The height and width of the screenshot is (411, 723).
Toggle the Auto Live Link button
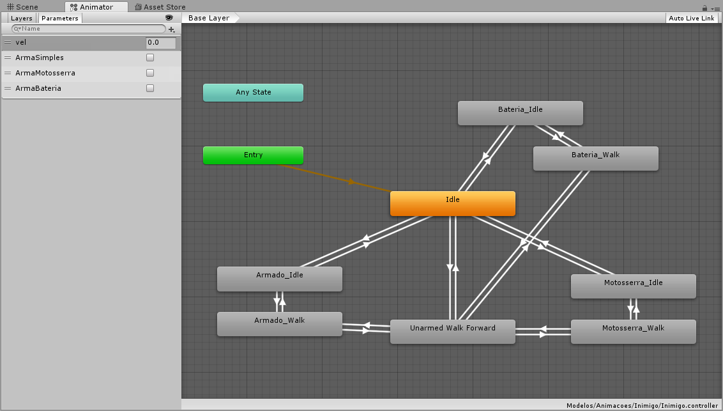point(691,18)
